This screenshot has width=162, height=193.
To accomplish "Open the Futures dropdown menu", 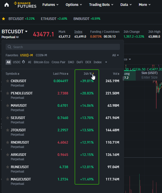I will [50, 5].
